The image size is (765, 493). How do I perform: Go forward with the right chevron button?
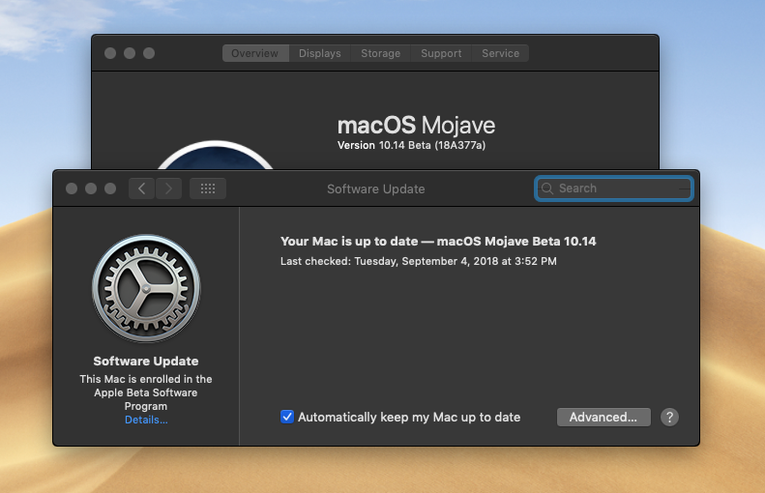click(x=169, y=188)
